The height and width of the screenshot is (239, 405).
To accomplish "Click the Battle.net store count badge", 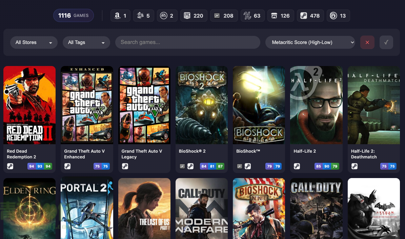I will click(143, 16).
